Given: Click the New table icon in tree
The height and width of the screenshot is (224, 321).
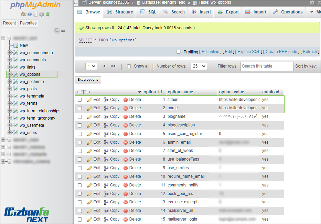Looking at the screenshot, I should pos(15,45).
